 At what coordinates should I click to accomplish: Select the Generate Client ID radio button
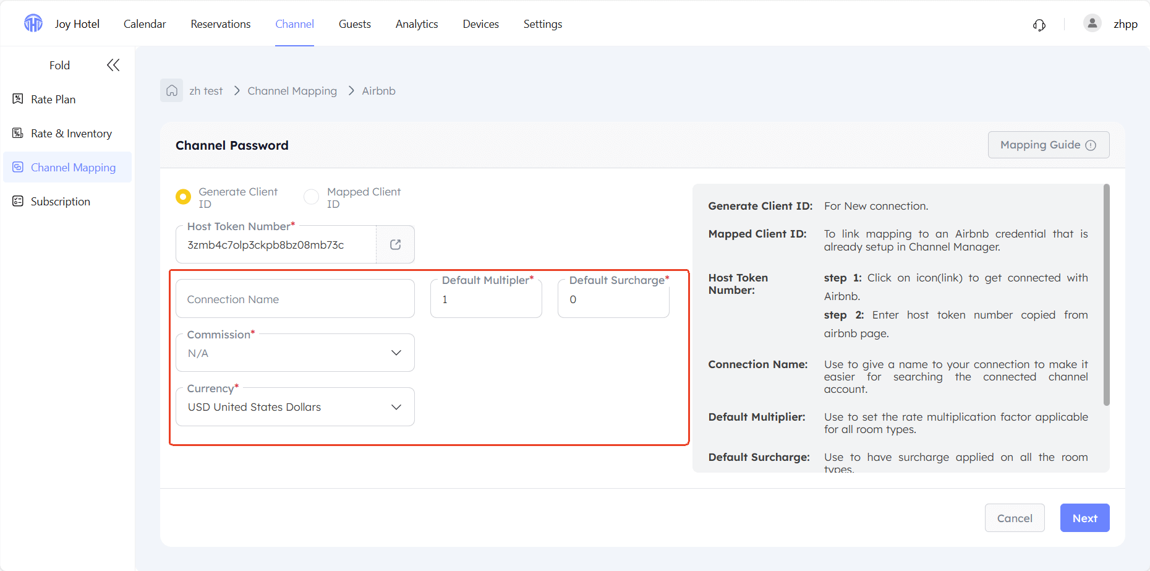183,197
